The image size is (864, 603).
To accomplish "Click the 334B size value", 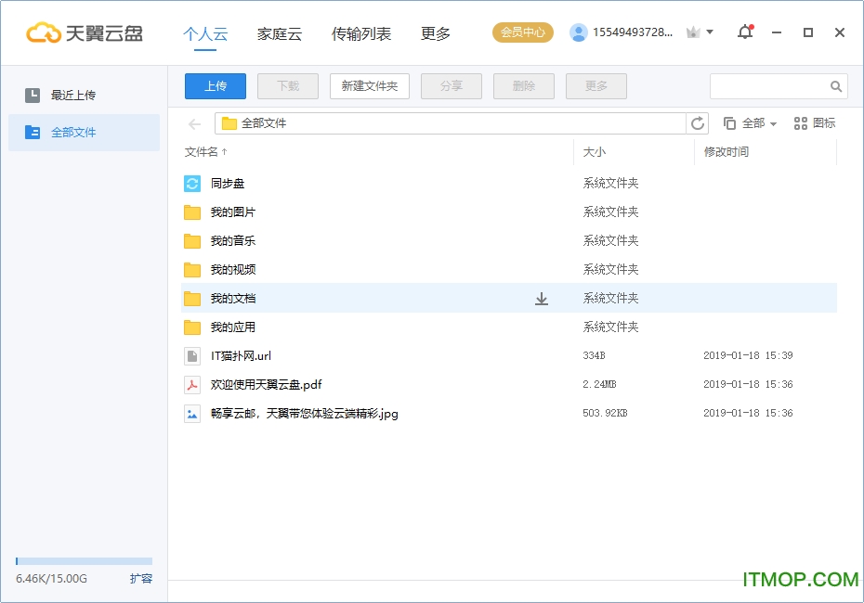I will pos(594,355).
